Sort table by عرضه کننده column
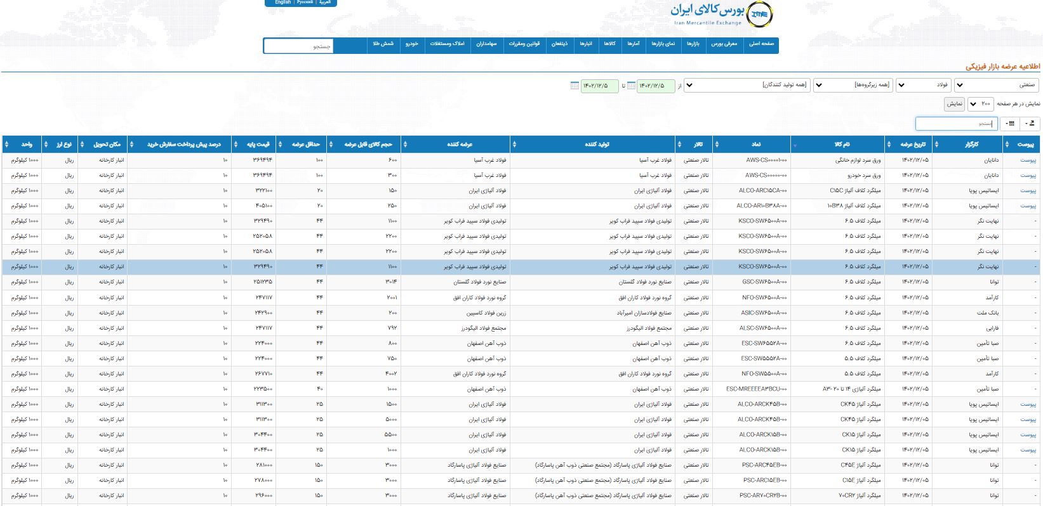This screenshot has width=1043, height=506. click(456, 145)
